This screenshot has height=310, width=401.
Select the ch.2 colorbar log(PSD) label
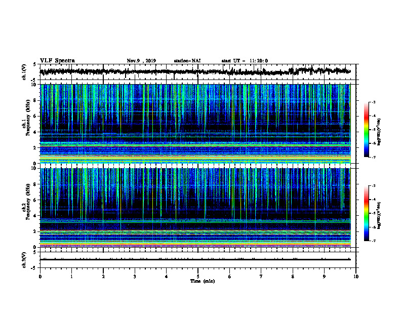379,215
